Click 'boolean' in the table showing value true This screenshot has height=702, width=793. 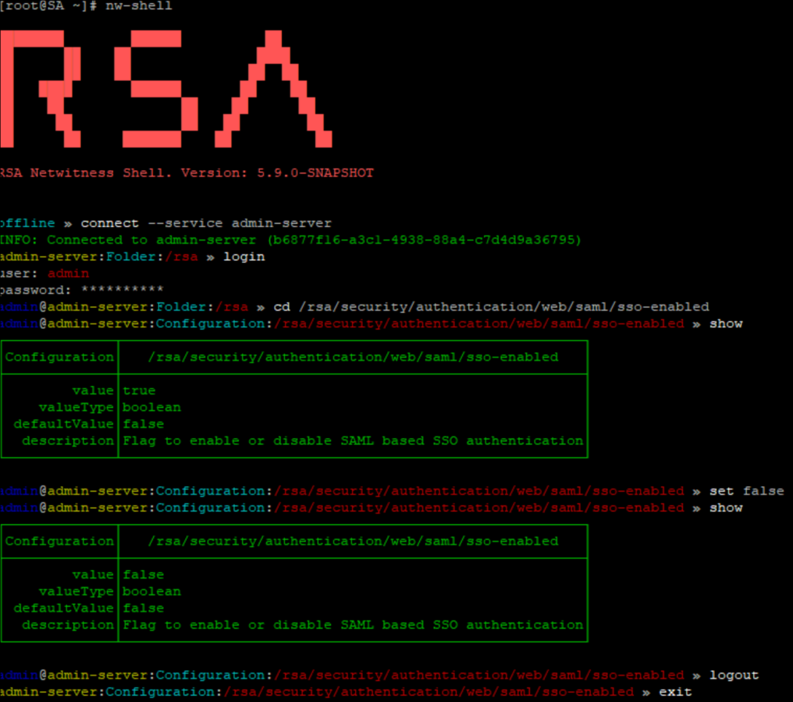pyautogui.click(x=151, y=407)
